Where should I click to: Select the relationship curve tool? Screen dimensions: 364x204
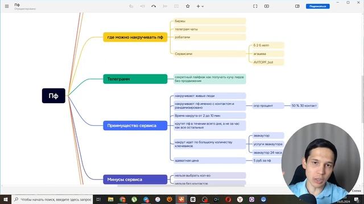[x=154, y=6]
